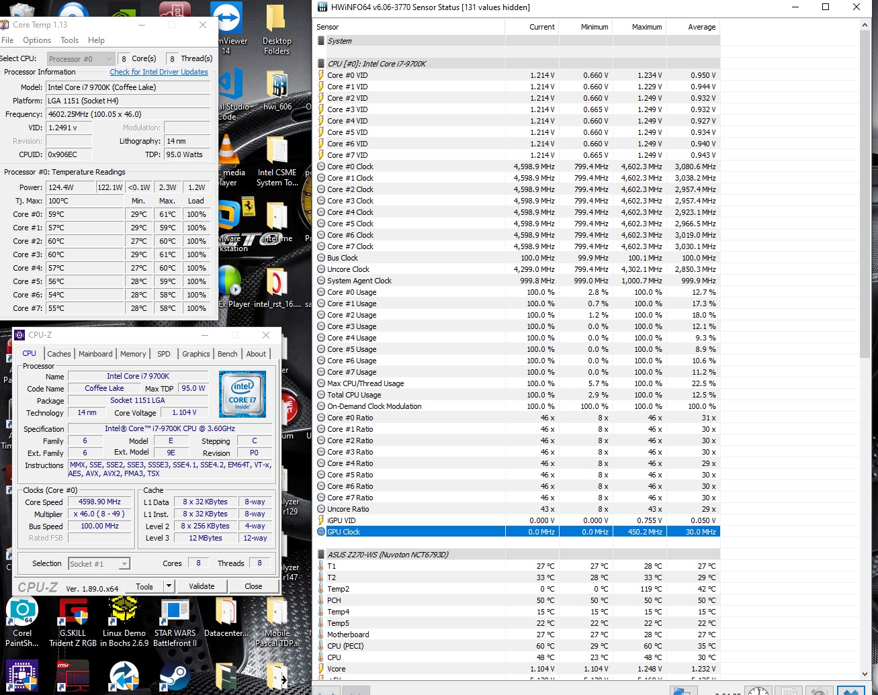Open the MSI monitor shortcut icon

[x=73, y=676]
